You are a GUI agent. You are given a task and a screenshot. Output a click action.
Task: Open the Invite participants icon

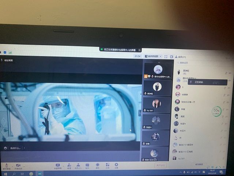(69, 166)
